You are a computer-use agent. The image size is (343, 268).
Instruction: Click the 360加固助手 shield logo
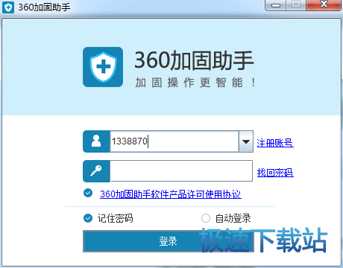pyautogui.click(x=103, y=67)
